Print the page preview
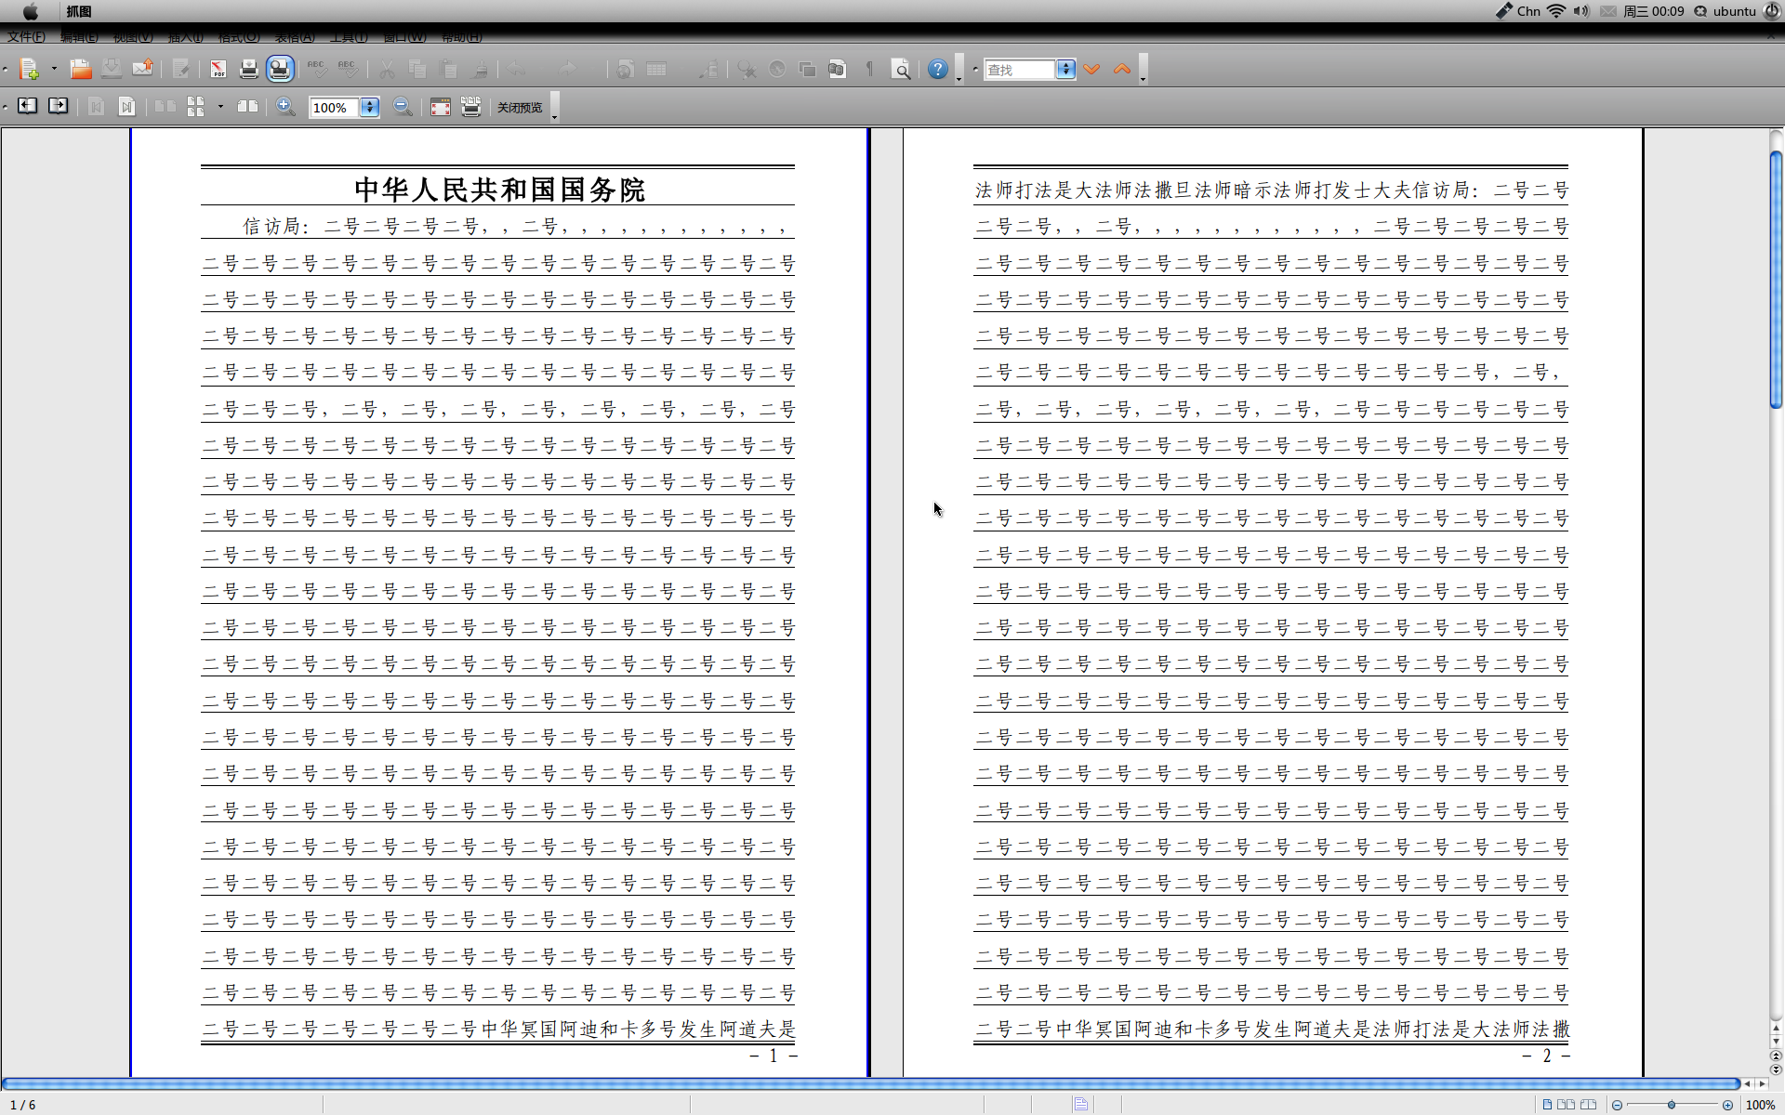The image size is (1785, 1115). pyautogui.click(x=471, y=107)
